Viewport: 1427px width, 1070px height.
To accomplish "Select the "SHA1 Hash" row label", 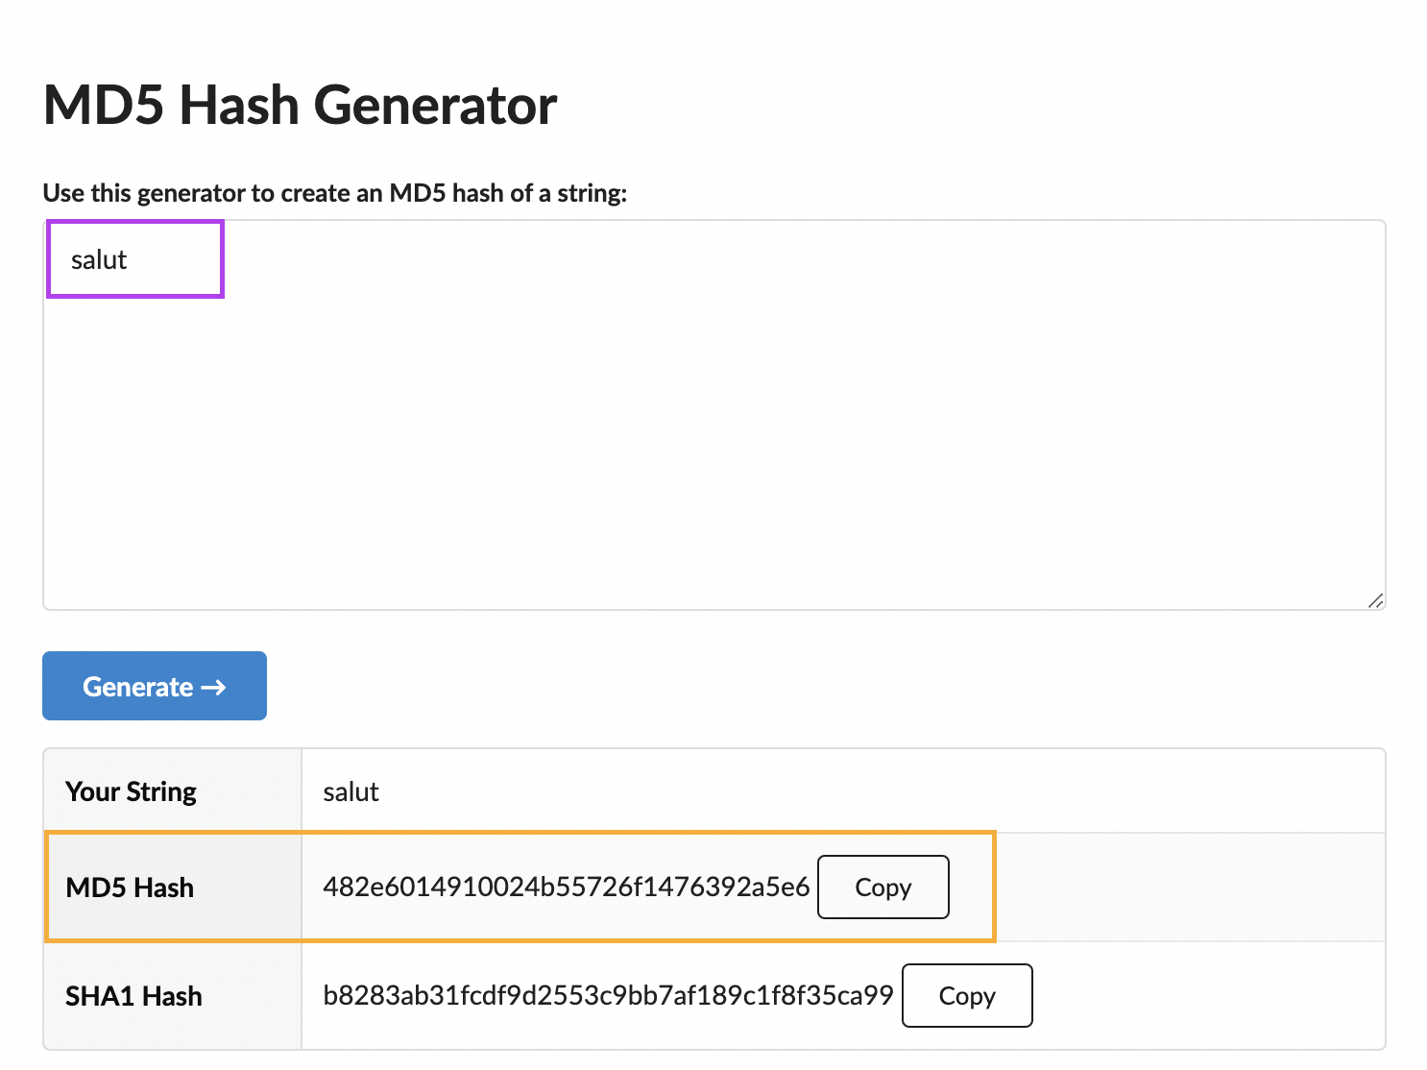I will [133, 996].
